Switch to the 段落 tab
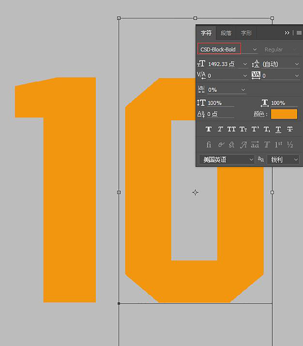 point(226,33)
